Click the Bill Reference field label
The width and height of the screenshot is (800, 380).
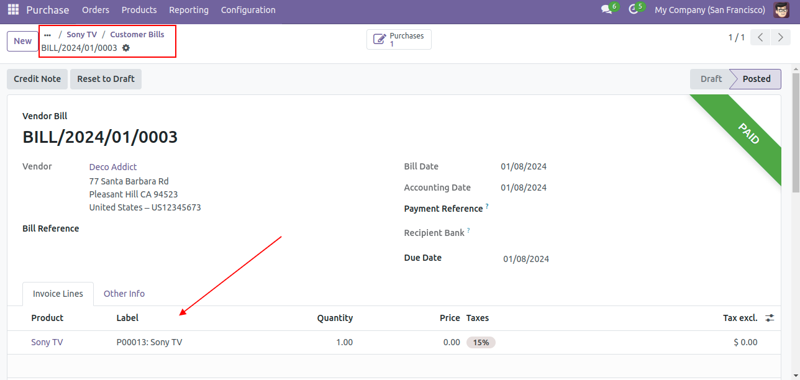click(51, 228)
